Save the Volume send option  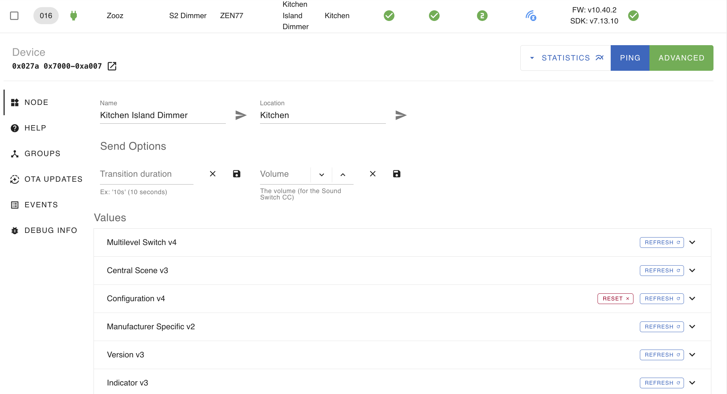pyautogui.click(x=397, y=174)
